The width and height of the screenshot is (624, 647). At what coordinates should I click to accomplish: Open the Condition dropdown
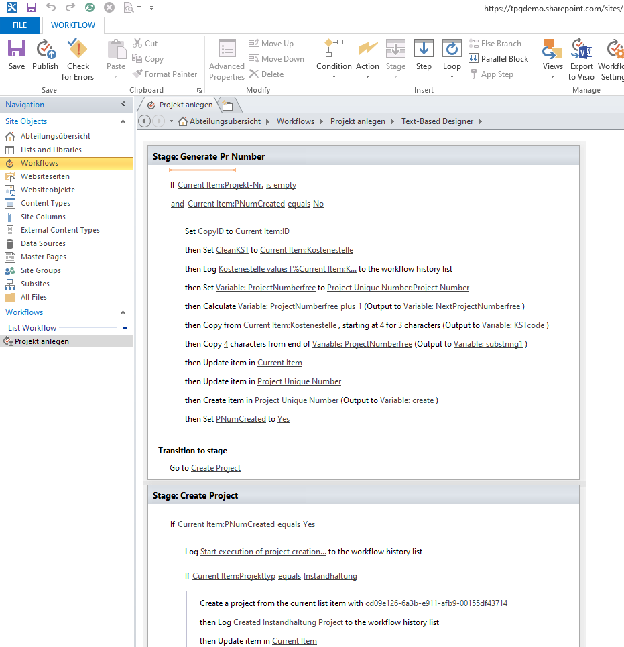click(x=334, y=75)
